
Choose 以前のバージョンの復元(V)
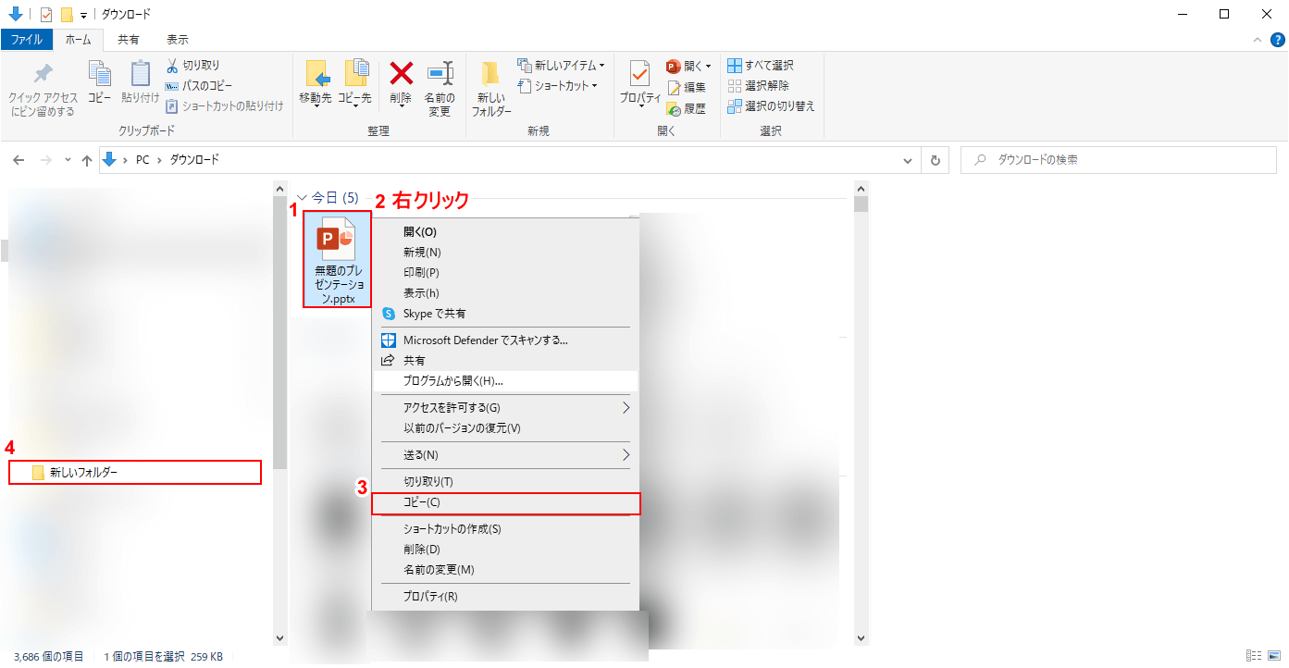505,428
